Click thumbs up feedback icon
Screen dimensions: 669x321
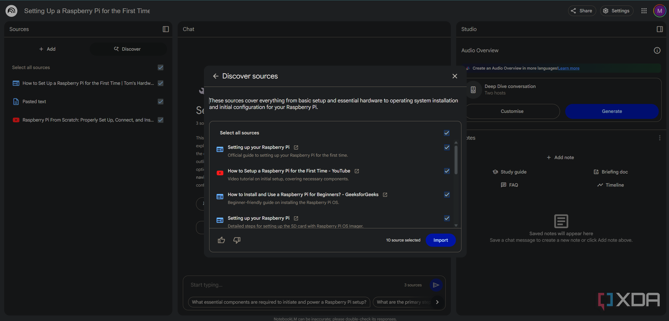pyautogui.click(x=221, y=240)
